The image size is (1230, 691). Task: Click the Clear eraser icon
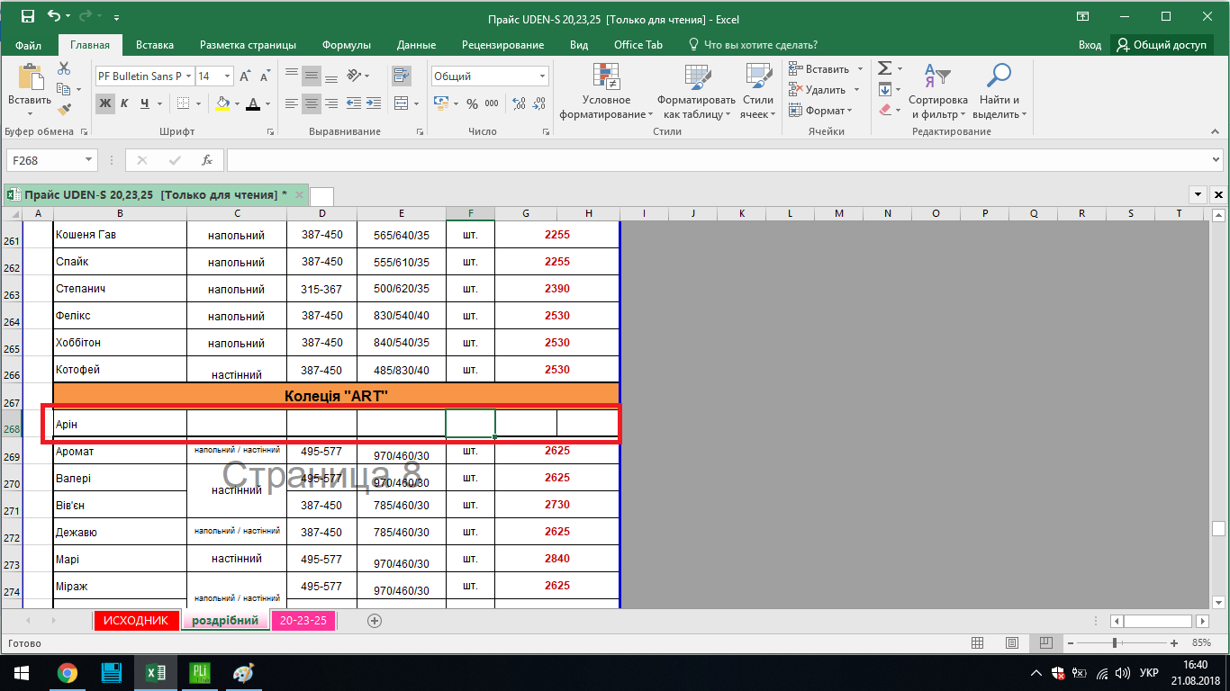[x=884, y=110]
